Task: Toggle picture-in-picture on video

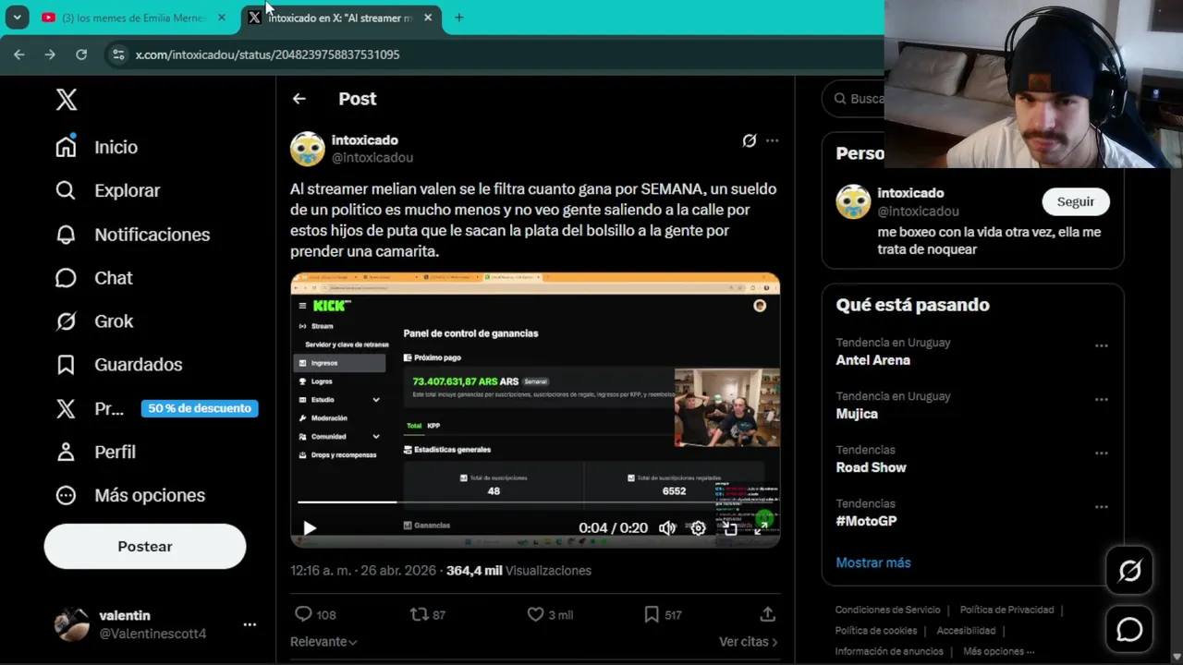Action: tap(730, 528)
